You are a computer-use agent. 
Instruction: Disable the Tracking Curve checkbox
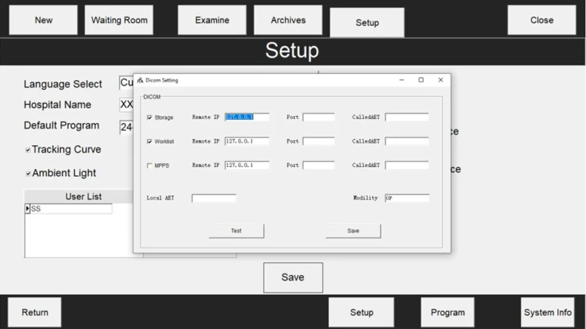click(x=28, y=150)
